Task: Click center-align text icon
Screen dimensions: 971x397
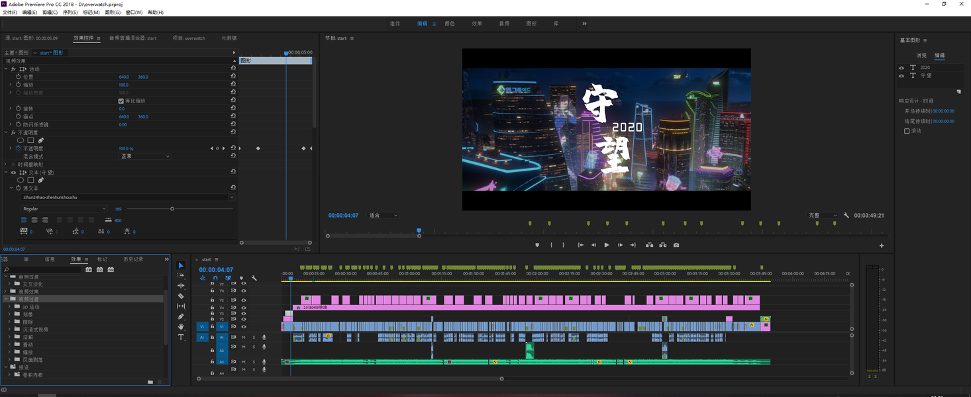Action: tap(34, 220)
